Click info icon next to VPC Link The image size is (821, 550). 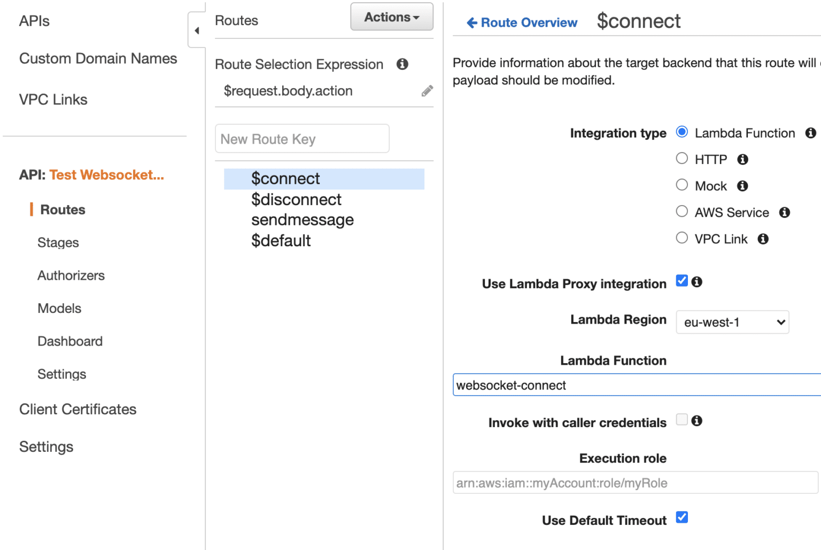[x=763, y=239]
